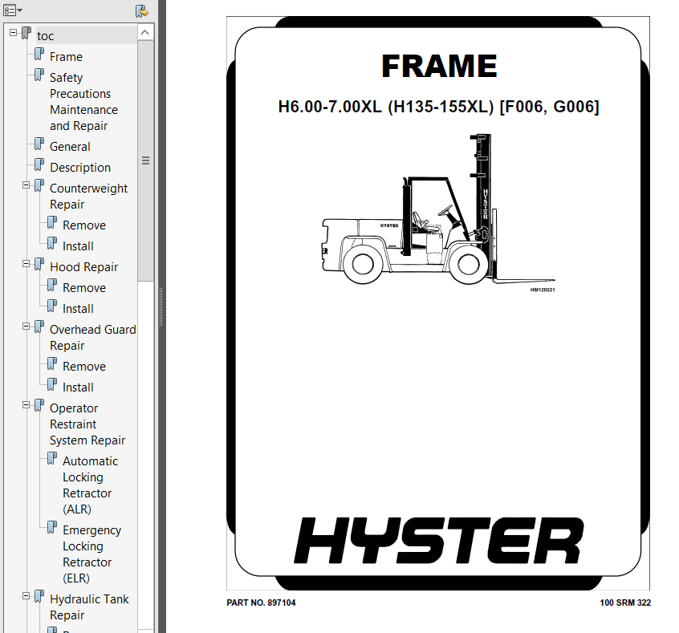
Task: Select Install under Overhead Guard Repair
Action: pos(78,388)
